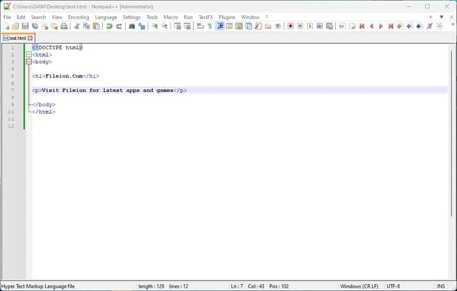This screenshot has height=291, width=457.
Task: Print the document with the printer icon
Action: pyautogui.click(x=64, y=27)
